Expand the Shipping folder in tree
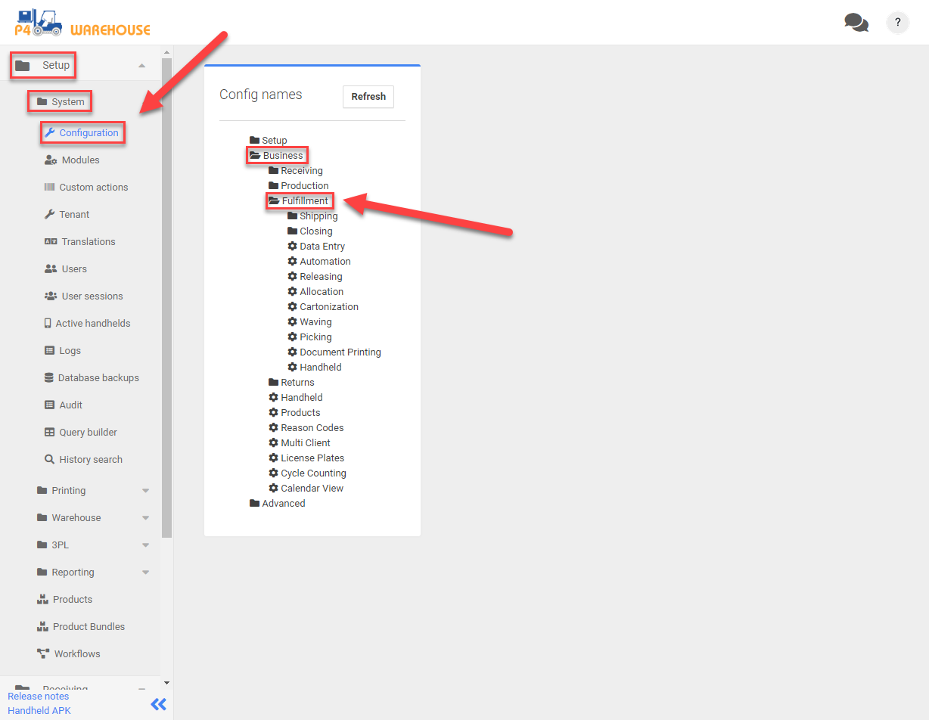 [x=318, y=216]
